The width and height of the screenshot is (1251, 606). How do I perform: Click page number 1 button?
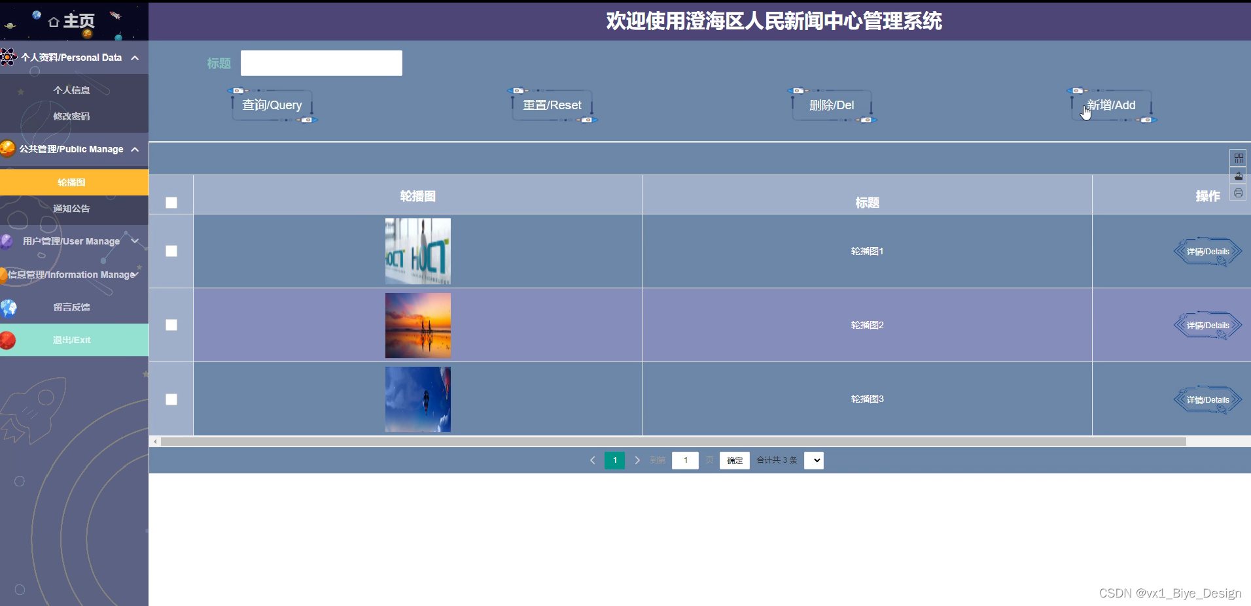click(614, 460)
